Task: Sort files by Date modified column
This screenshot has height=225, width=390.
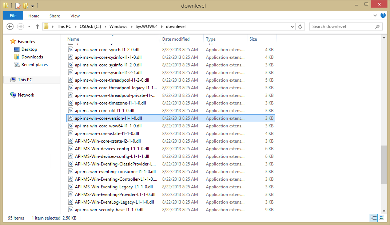Action: tap(176, 39)
